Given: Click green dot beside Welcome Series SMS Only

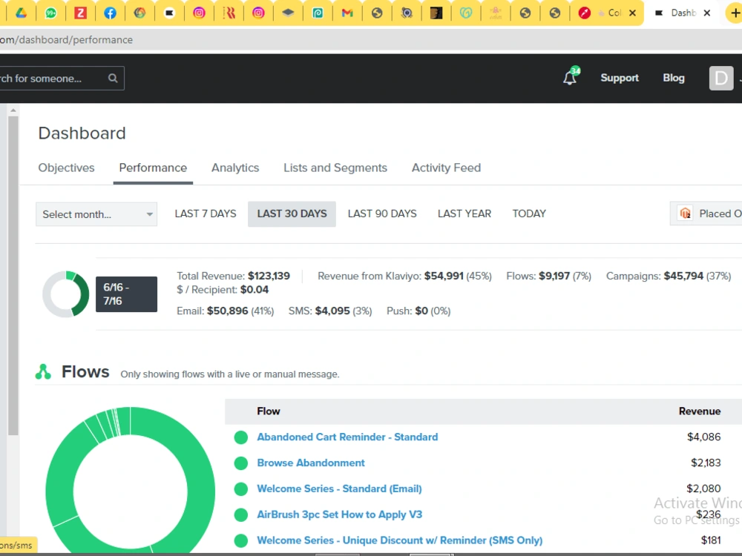Looking at the screenshot, I should click(241, 540).
